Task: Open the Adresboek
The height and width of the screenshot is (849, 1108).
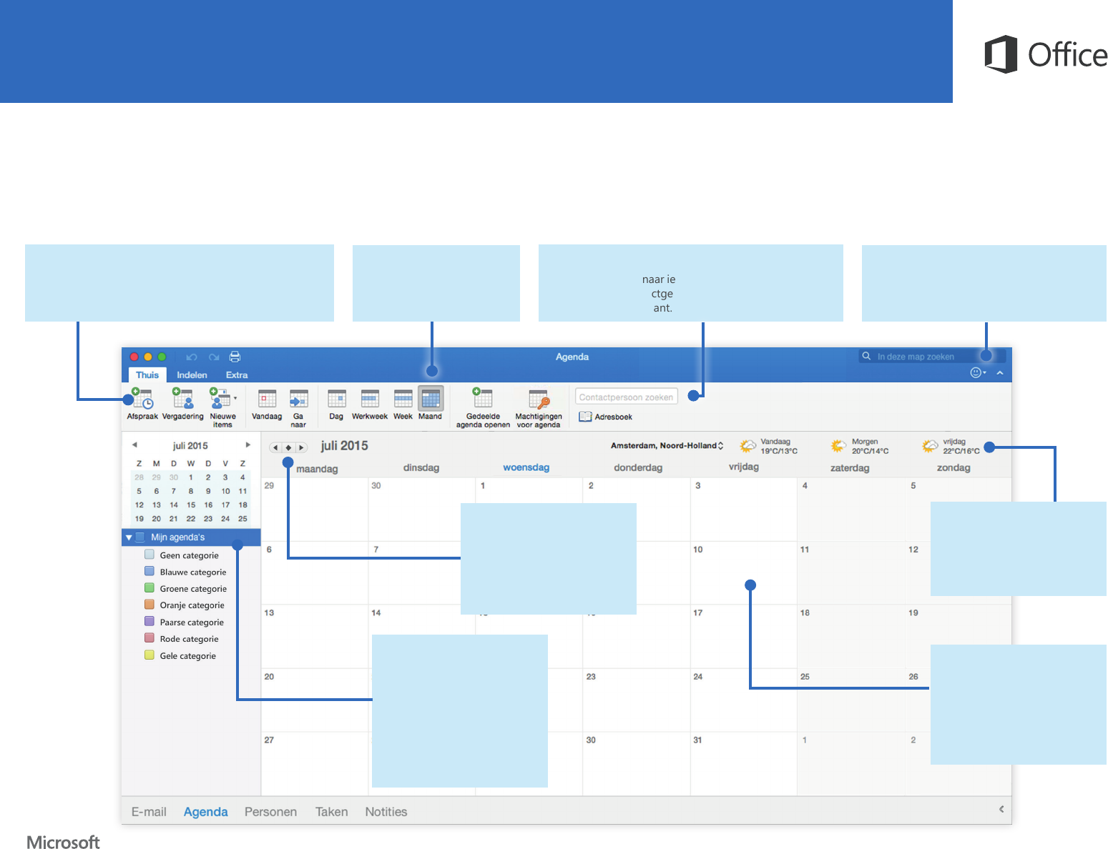Action: coord(606,417)
